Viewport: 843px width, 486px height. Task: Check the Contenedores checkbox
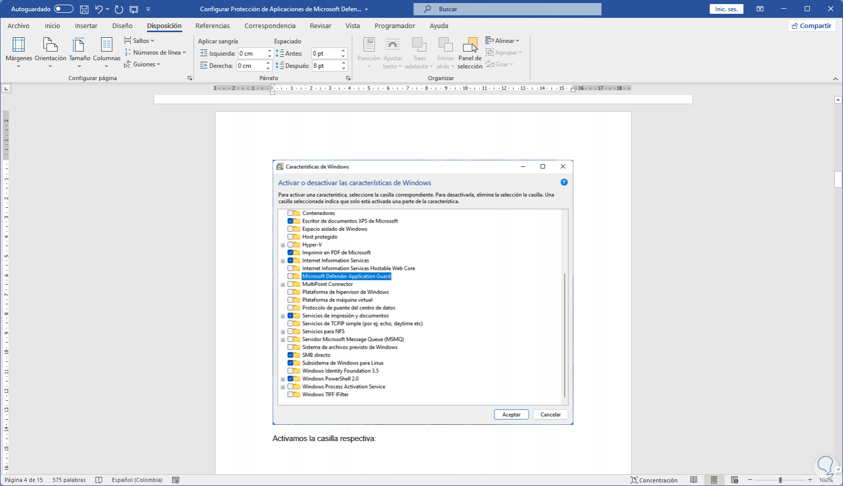pyautogui.click(x=290, y=213)
